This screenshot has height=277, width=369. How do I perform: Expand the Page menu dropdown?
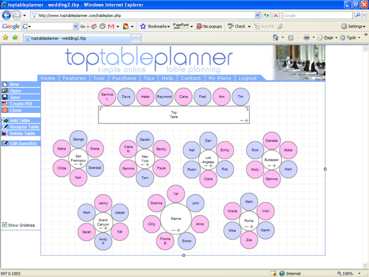[336, 38]
